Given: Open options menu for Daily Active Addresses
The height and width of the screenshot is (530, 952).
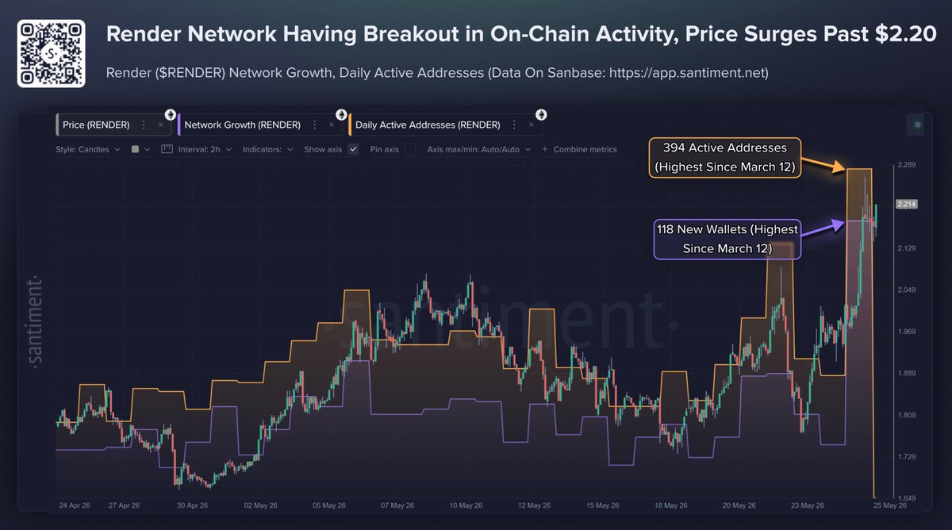Looking at the screenshot, I should point(514,125).
